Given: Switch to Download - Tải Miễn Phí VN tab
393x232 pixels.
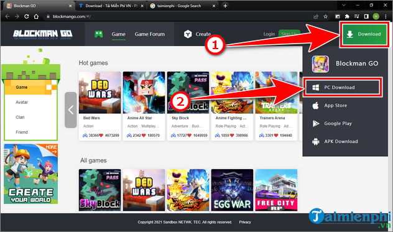Looking at the screenshot, I should (111, 6).
